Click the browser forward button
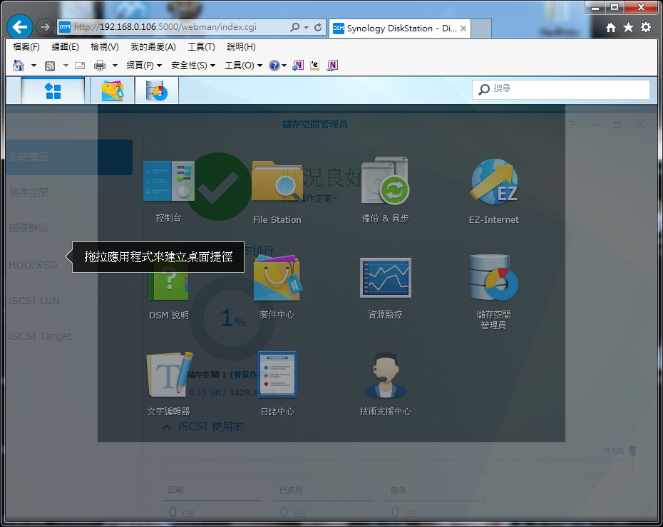Image resolution: width=663 pixels, height=527 pixels. pyautogui.click(x=44, y=27)
